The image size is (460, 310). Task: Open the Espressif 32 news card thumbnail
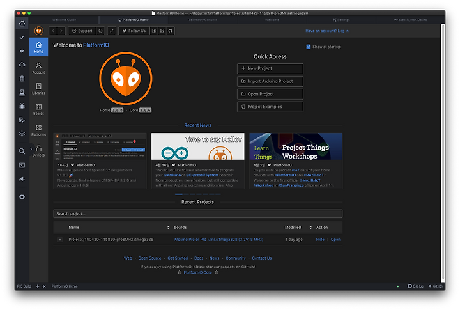100,146
